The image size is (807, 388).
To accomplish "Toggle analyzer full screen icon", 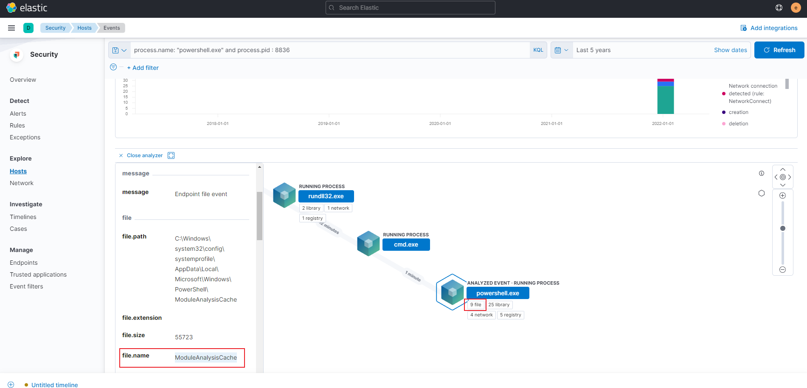I will (171, 155).
